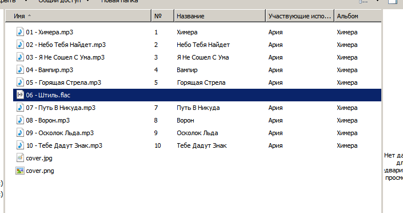Viewport: 403px width, 213px height.
Task: Select file name 08 - Ворон.mp3
Action: tap(48, 121)
